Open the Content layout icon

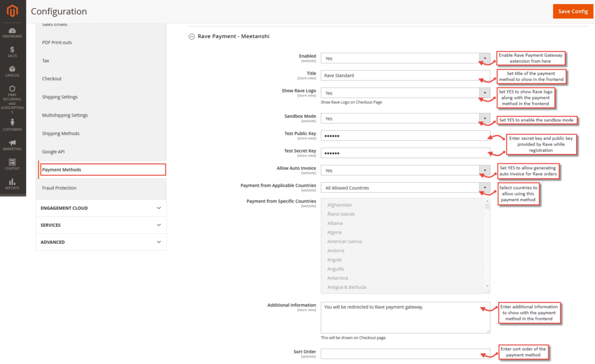12,164
